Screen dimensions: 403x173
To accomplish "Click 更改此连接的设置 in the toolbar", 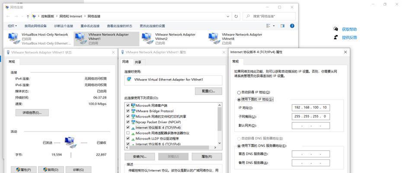I will coord(152,26).
